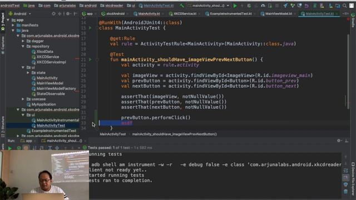
Task: Click the sort tests alphabetically icon
Action: 34,148
